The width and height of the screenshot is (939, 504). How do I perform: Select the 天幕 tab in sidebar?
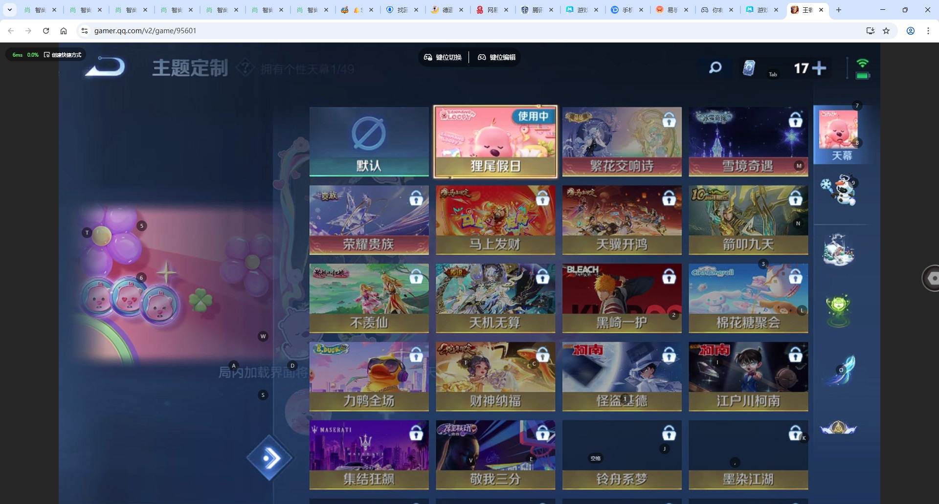pos(841,135)
